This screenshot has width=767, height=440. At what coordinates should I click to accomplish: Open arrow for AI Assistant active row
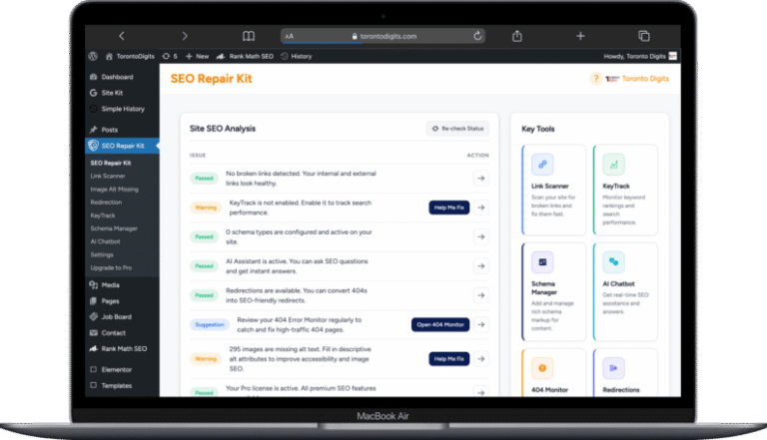[x=480, y=266]
